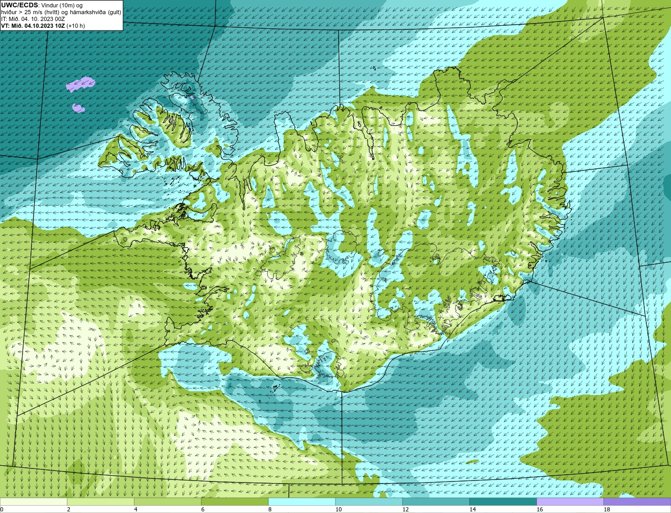Image resolution: width=671 pixels, height=513 pixels.
Task: Click the "IT: Mið. 04. 10. 2023 00Z" line
Action: (33, 19)
